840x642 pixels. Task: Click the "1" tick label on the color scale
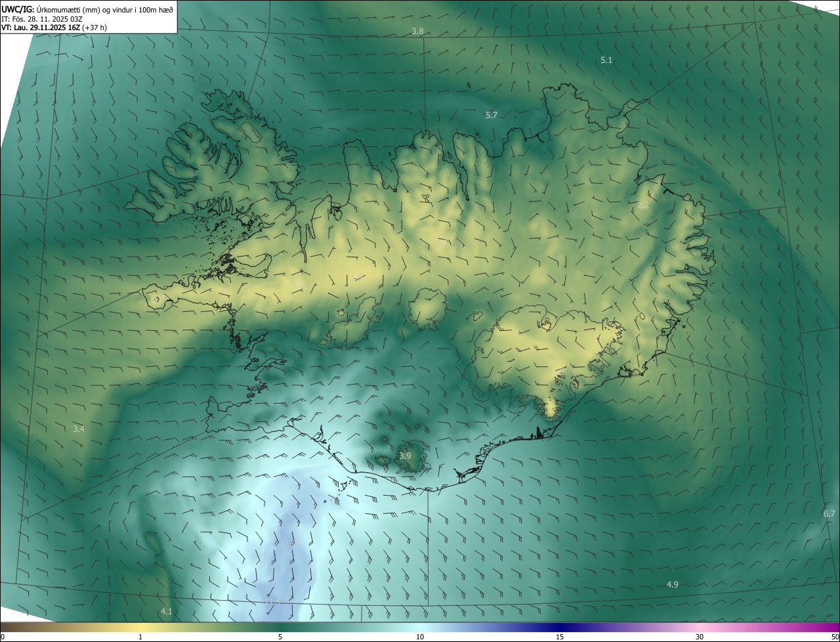tap(140, 637)
